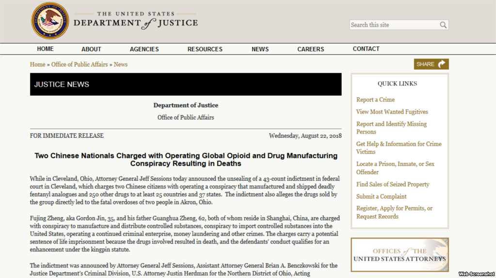Open the Submit a Complaint link
Image resolution: width=496 pixels, height=278 pixels.
click(x=381, y=197)
